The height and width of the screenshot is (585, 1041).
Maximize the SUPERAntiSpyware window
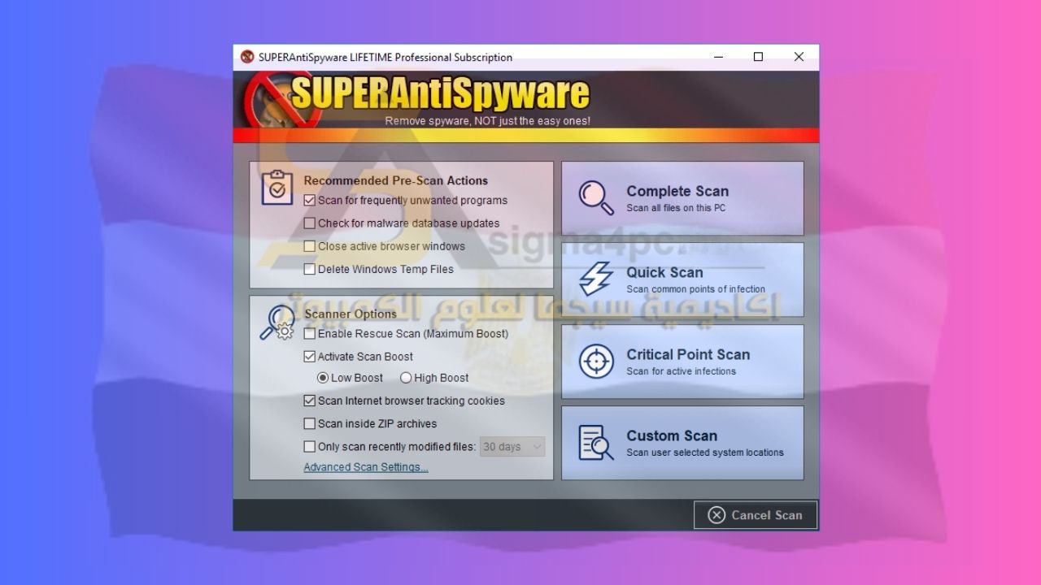(758, 57)
